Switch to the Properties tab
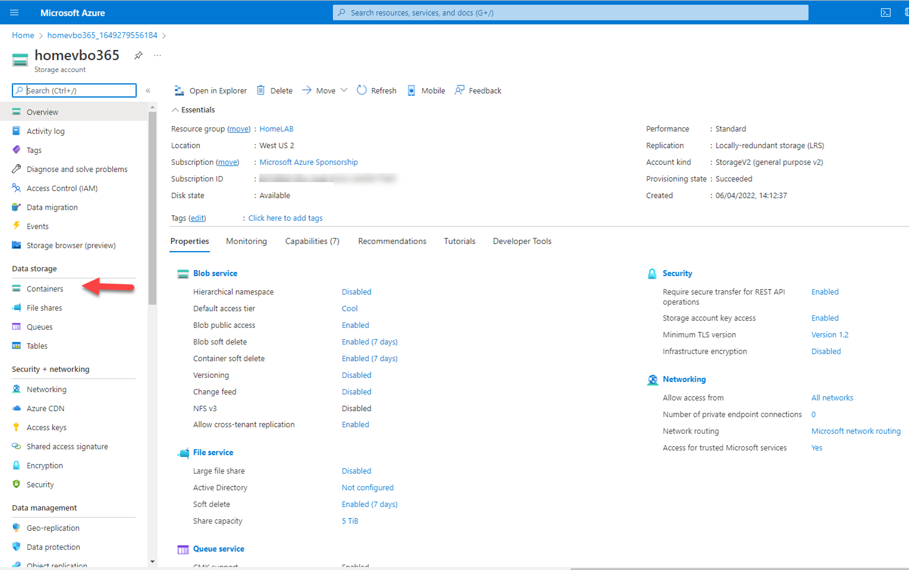Viewport: 909px width, 570px height. click(x=190, y=241)
